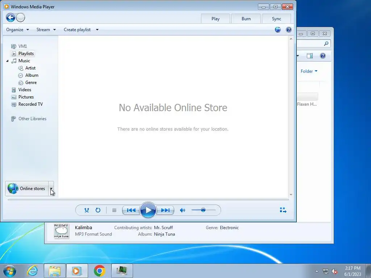The height and width of the screenshot is (278, 371).
Task: Click the muted speaker tray icon
Action: [x=334, y=271]
